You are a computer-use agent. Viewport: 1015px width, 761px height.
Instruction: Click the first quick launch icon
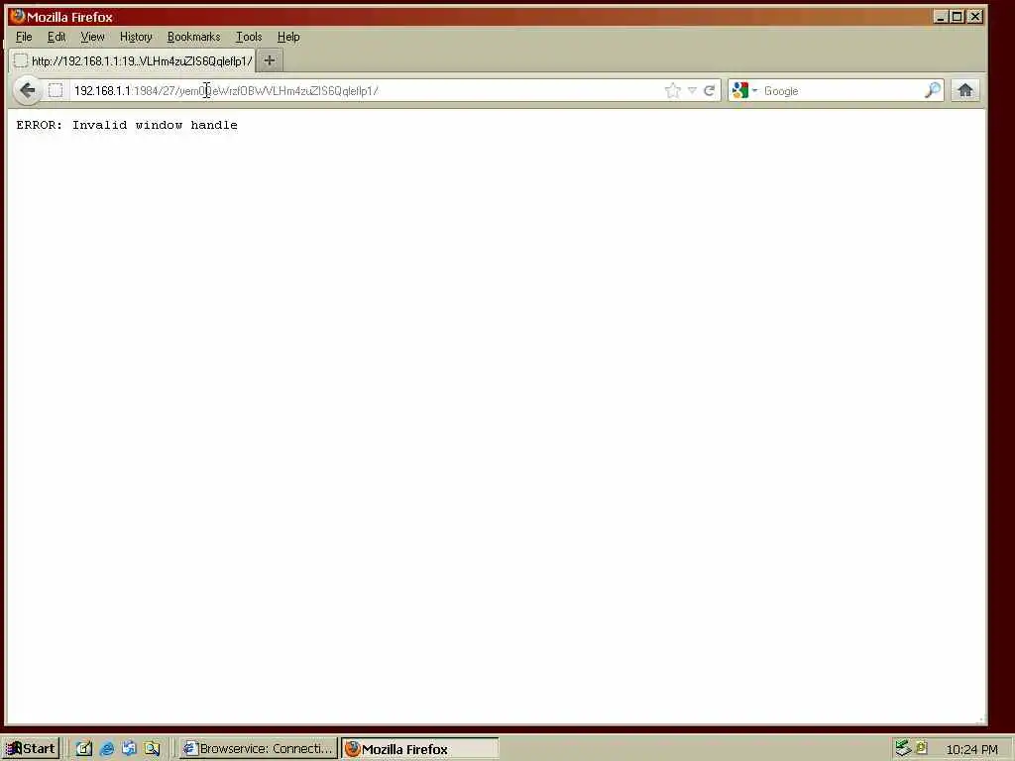(x=84, y=749)
